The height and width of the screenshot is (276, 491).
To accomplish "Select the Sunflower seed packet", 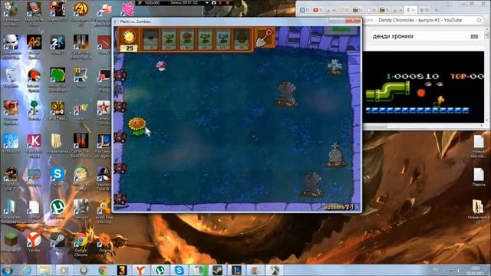I will (x=187, y=39).
